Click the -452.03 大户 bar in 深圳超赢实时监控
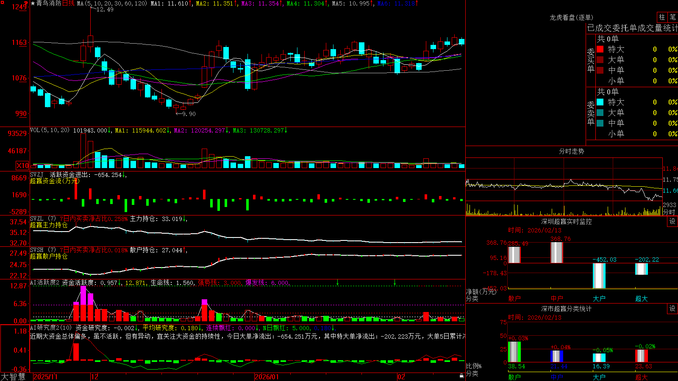Screen dimensions: 678x381 tap(599, 276)
